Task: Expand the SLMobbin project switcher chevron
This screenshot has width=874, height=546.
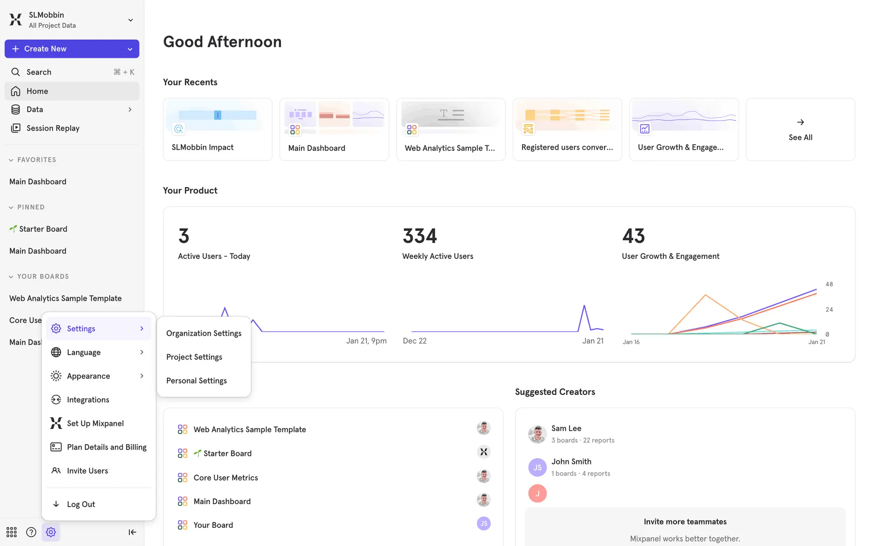Action: (x=131, y=20)
